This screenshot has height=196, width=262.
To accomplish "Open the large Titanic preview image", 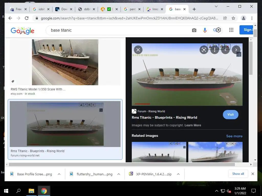I will coord(187,75).
